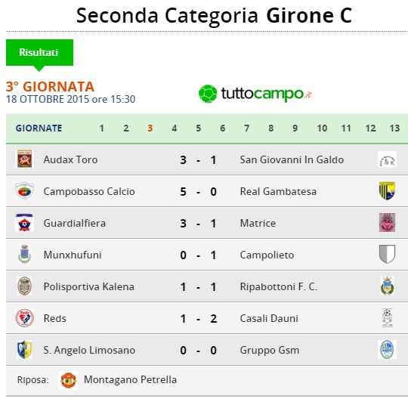Open the Casali Dauni team page
This screenshot has width=408, height=399.
point(269,318)
